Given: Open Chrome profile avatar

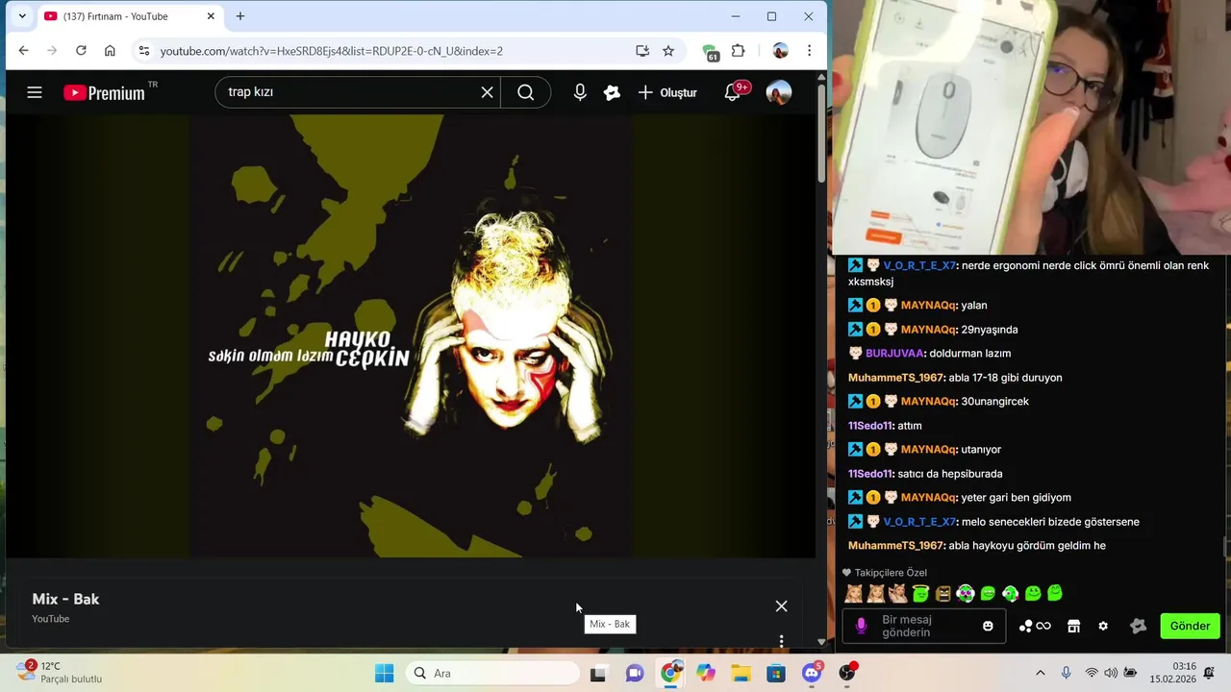Looking at the screenshot, I should 780,51.
